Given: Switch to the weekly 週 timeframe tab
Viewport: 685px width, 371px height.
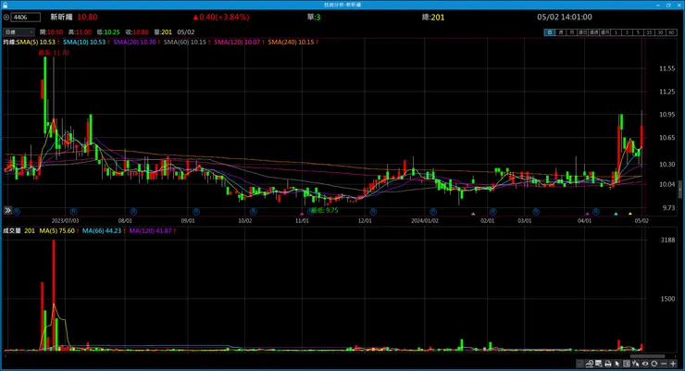Looking at the screenshot, I should pyautogui.click(x=561, y=32).
